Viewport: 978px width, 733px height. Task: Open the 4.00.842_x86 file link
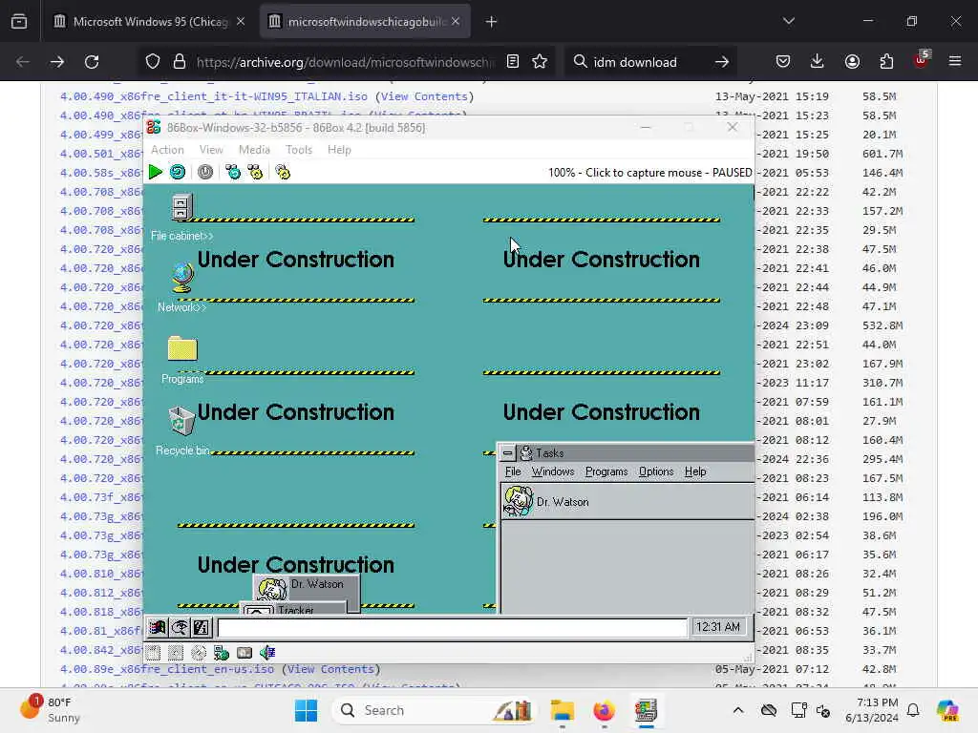coord(101,650)
